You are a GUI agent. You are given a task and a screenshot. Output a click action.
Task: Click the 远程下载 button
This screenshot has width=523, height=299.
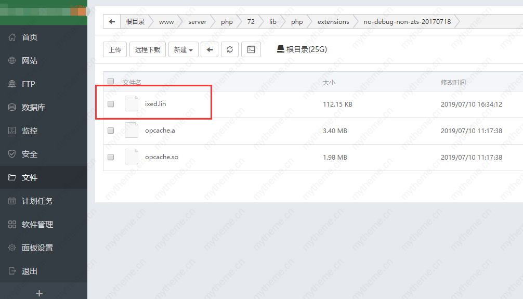coord(148,49)
